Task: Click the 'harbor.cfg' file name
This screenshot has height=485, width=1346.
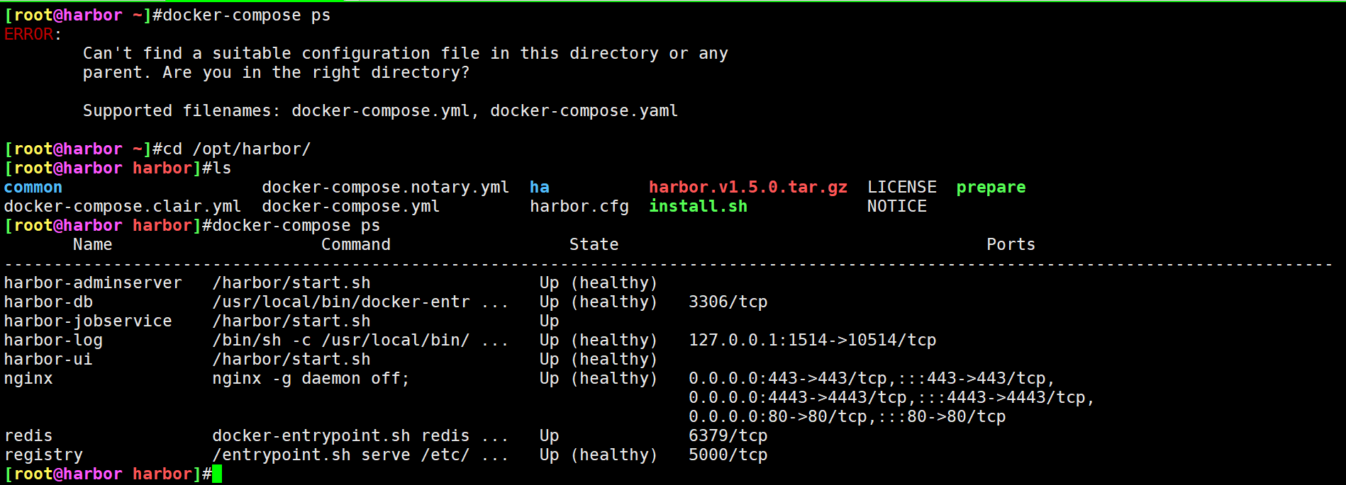Action: click(579, 207)
